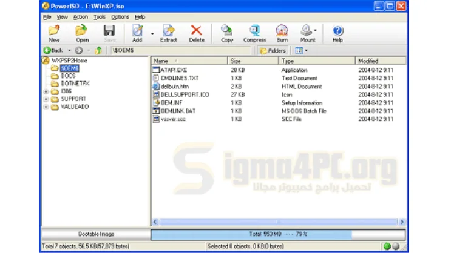Sort by the Name column header
Screen dimensions: 451x253
click(189, 61)
